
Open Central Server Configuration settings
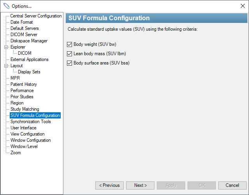click(x=36, y=16)
